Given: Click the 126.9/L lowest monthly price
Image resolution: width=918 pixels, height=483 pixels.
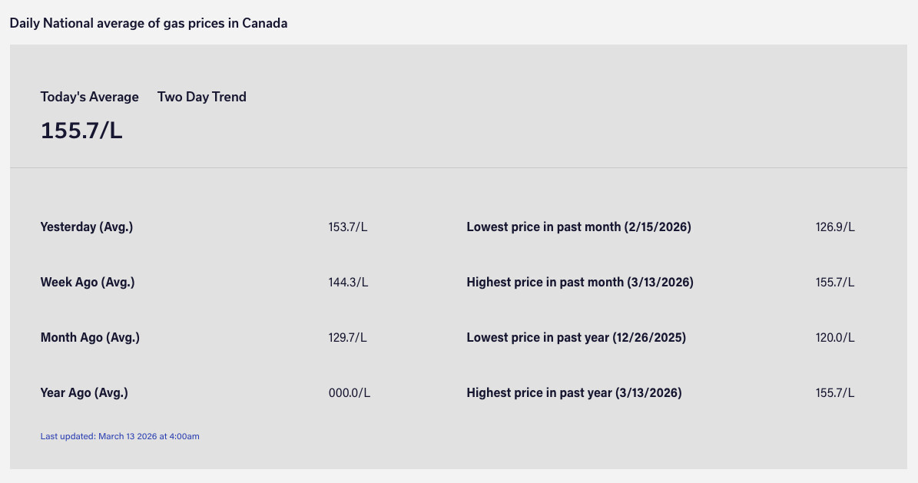Looking at the screenshot, I should [x=835, y=227].
